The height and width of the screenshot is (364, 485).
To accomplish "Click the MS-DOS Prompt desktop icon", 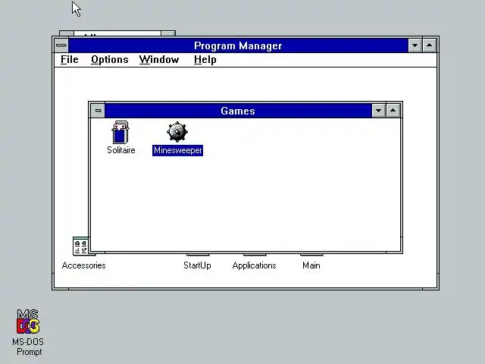I will (x=28, y=322).
